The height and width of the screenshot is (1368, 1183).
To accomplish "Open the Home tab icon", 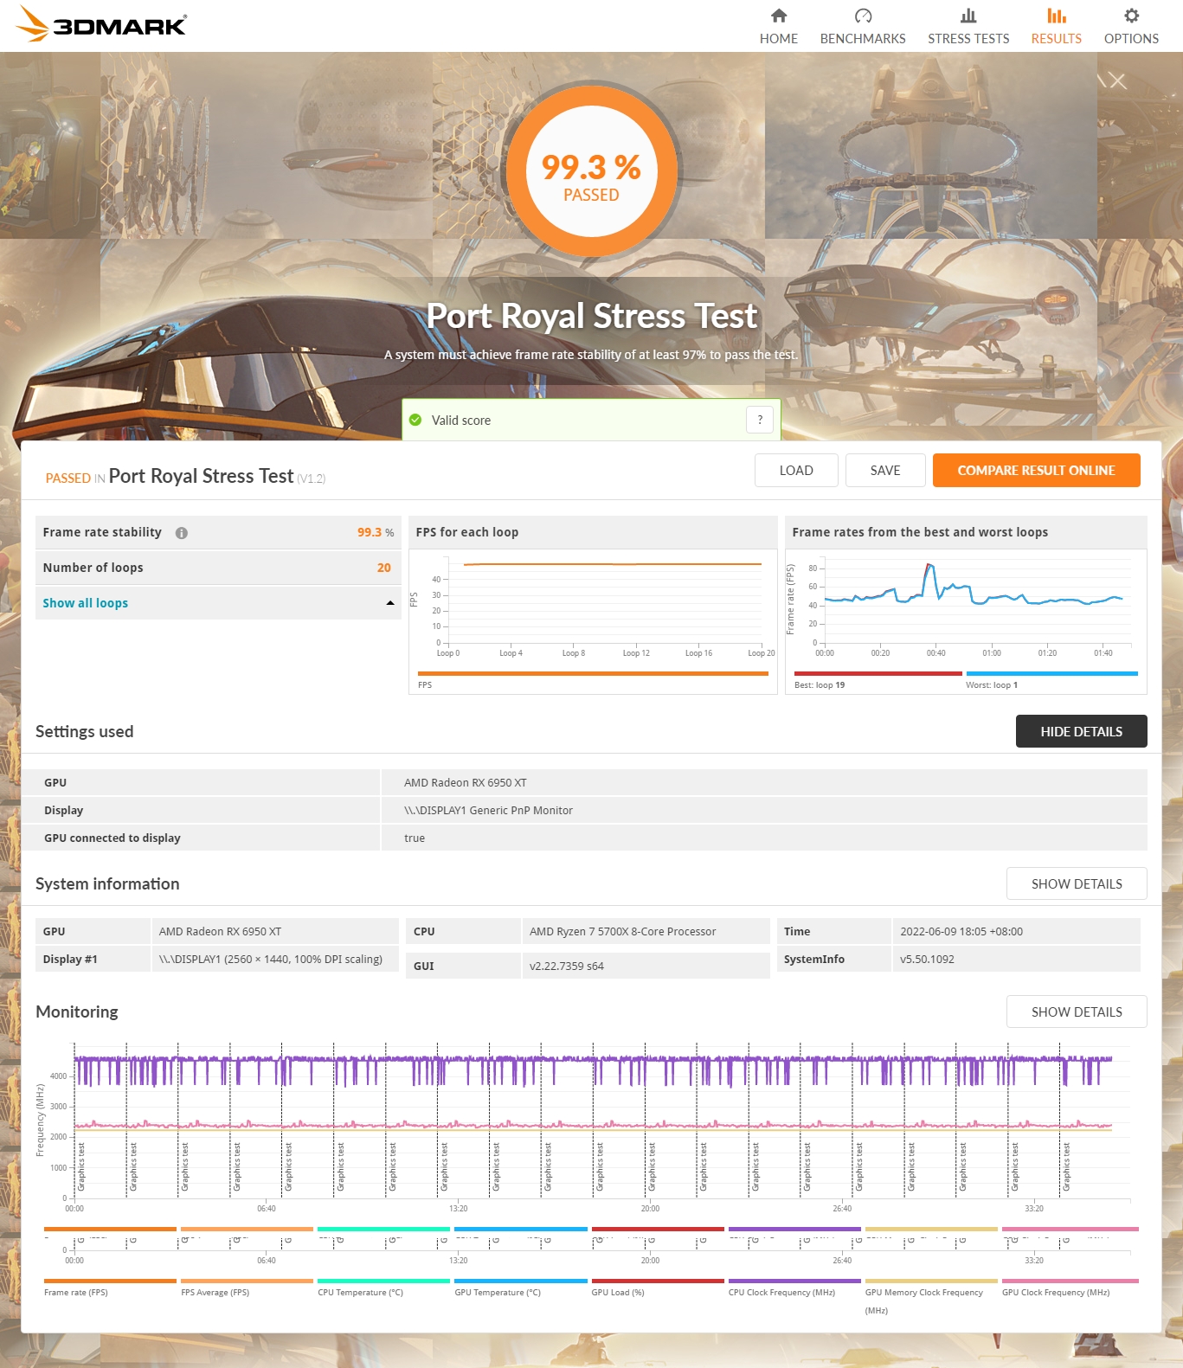I will click(x=779, y=16).
